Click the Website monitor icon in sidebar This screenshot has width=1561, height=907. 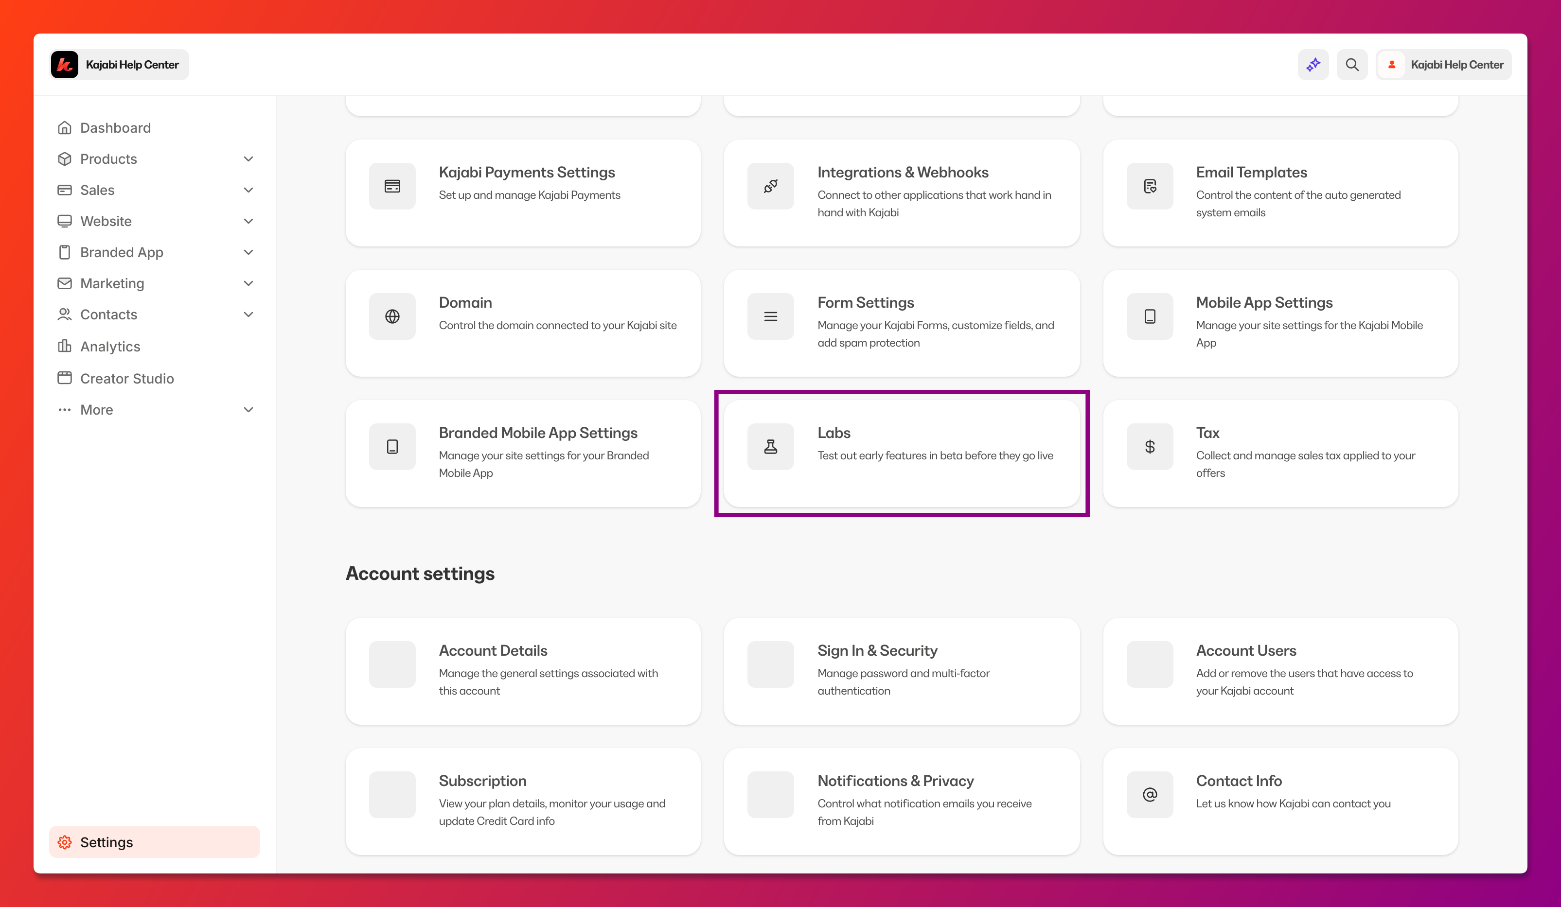click(64, 221)
